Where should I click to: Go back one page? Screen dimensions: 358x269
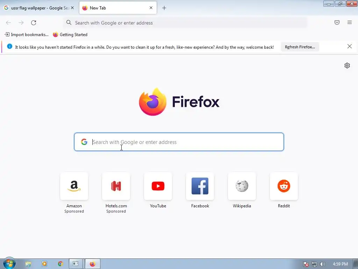point(8,23)
